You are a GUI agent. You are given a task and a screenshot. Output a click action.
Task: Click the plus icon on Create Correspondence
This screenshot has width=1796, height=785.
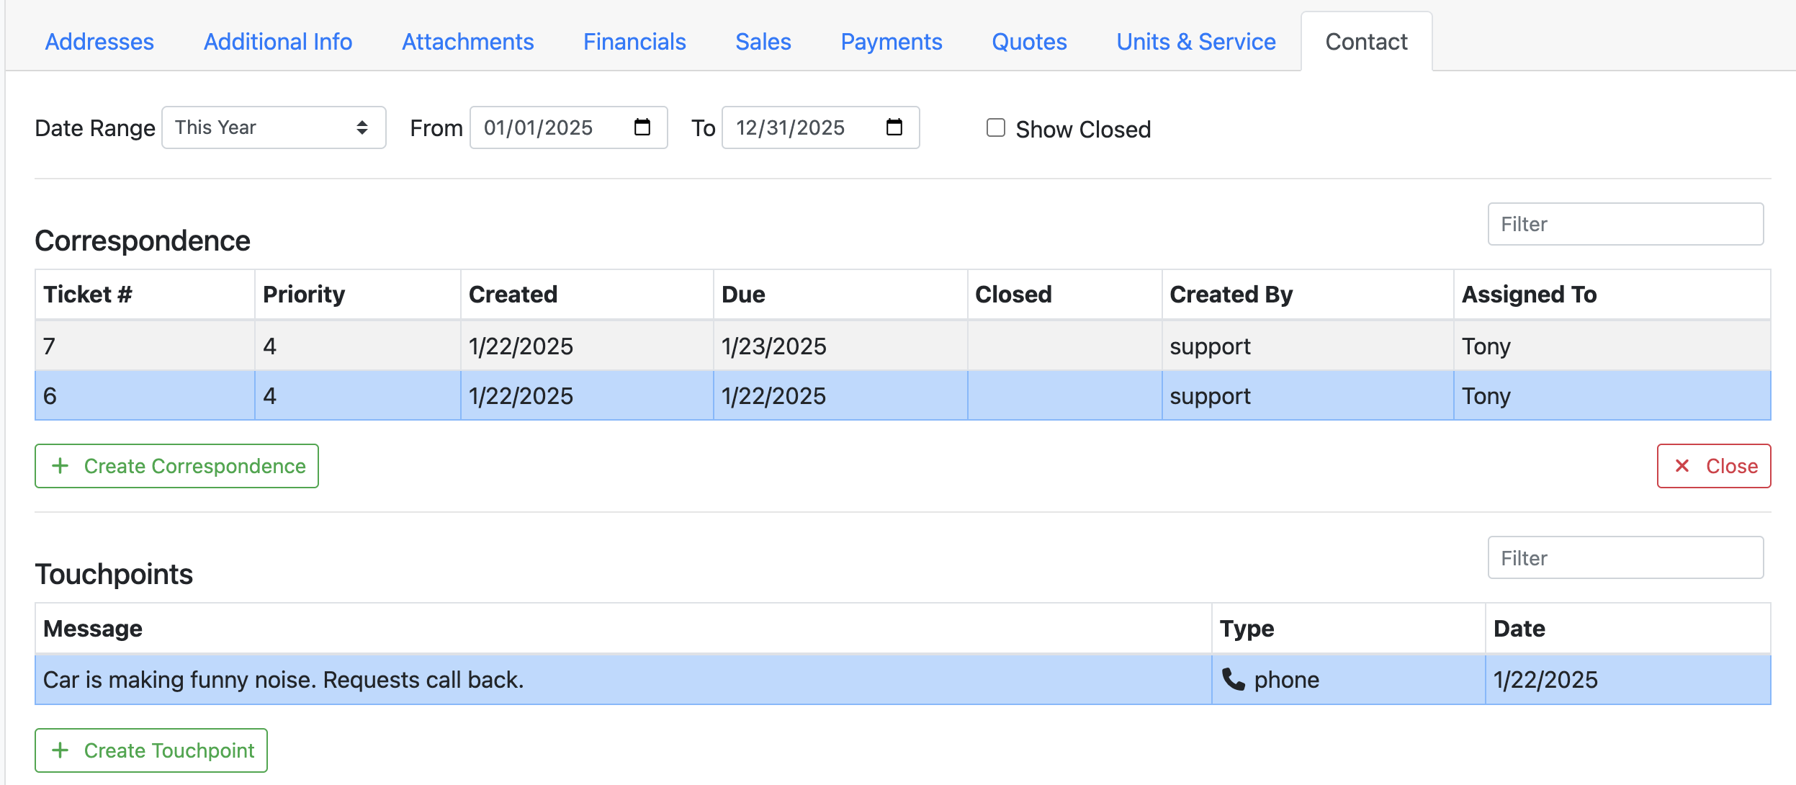click(x=60, y=466)
